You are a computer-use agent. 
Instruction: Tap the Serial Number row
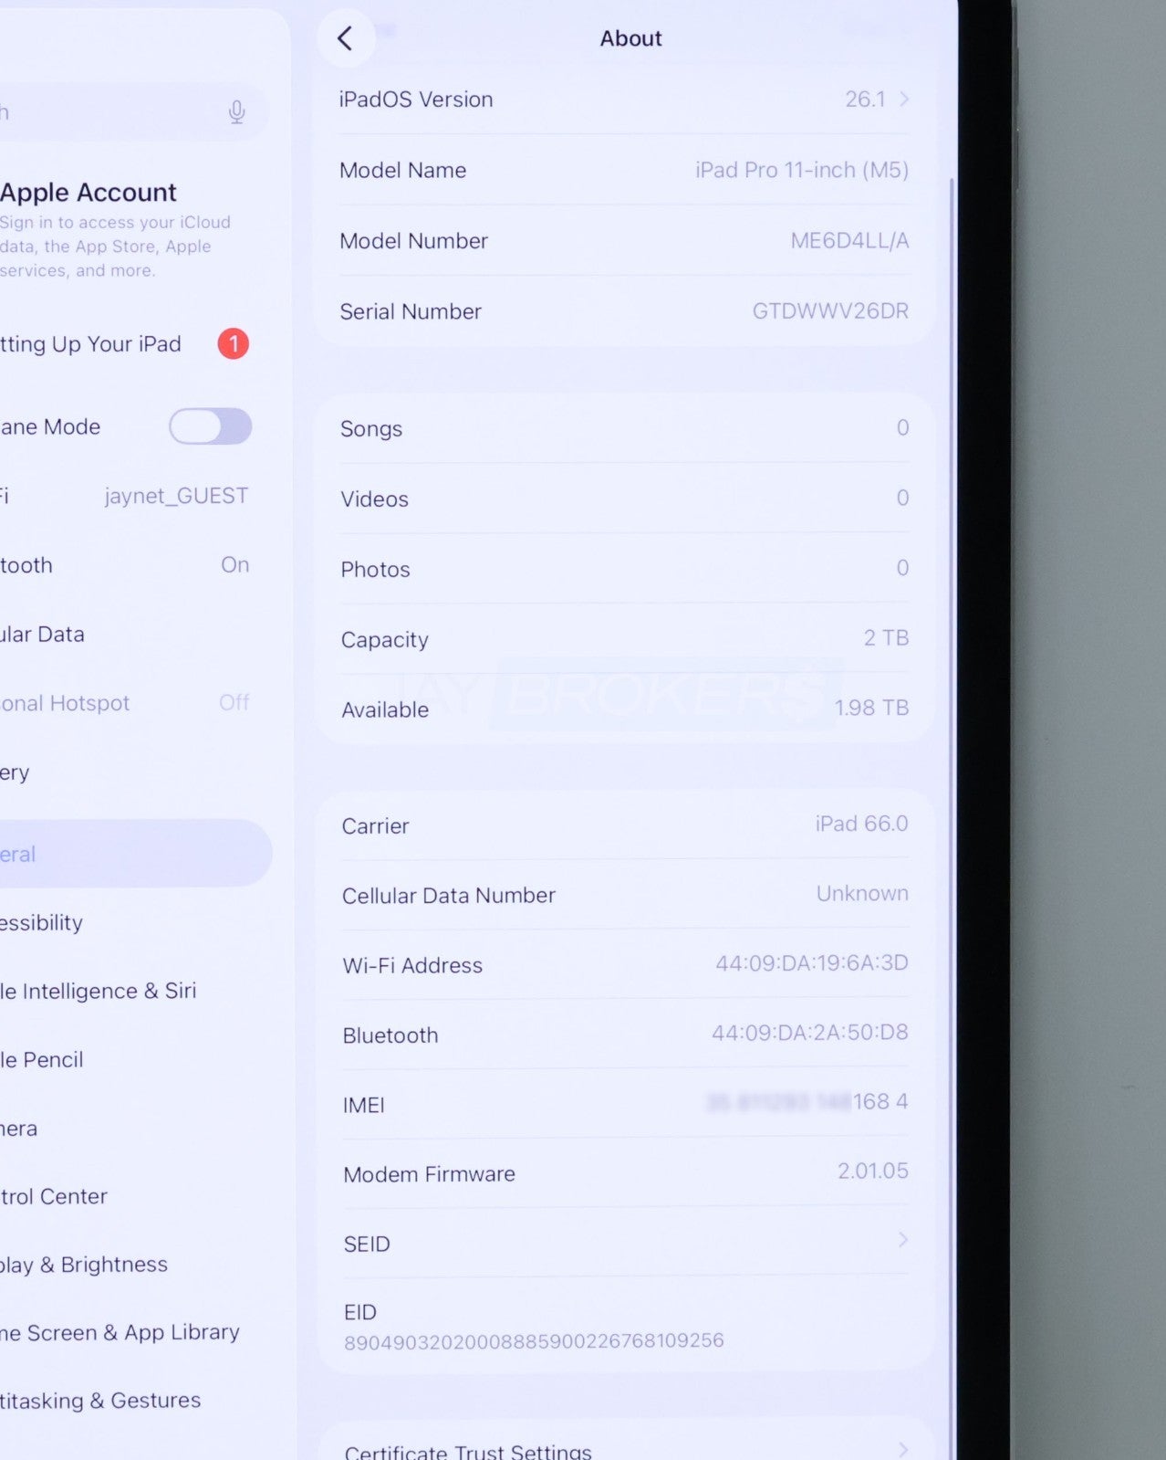click(x=624, y=311)
